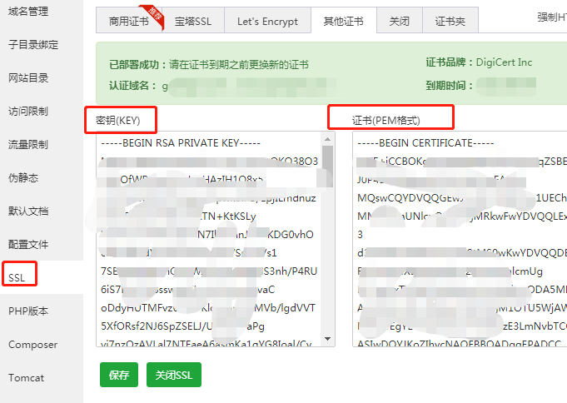The width and height of the screenshot is (567, 403).
Task: Switch to the 关闭 tab
Action: (x=400, y=21)
